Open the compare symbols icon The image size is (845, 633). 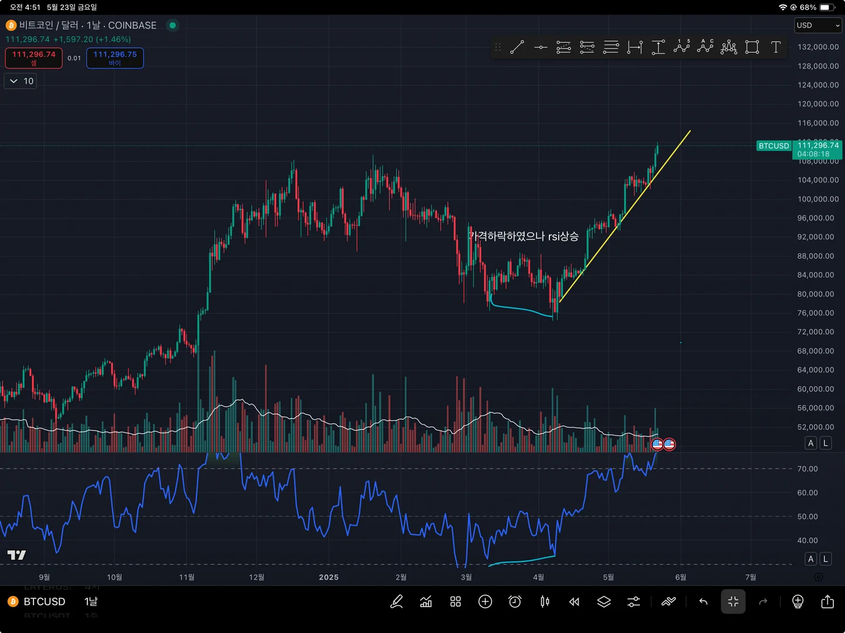point(668,601)
